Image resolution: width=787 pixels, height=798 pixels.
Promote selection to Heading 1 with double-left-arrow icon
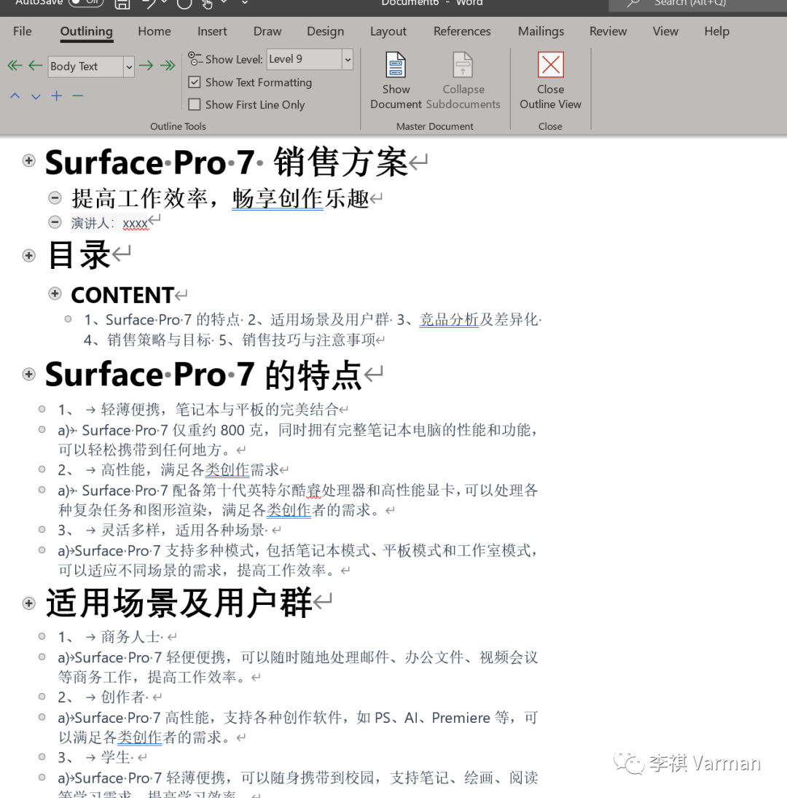(14, 65)
